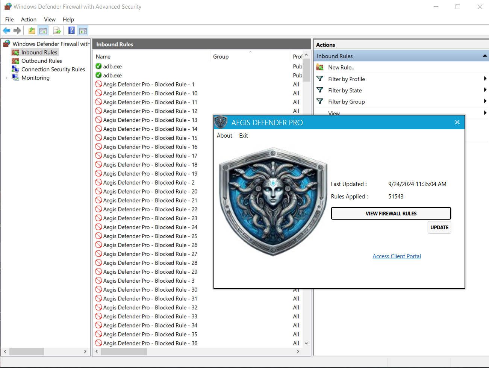Click the Back arrow toolbar icon

tap(6, 30)
